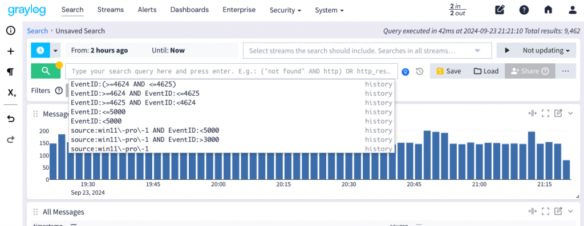
Task: Click the Message Count widget drag handle
Action: (36, 114)
